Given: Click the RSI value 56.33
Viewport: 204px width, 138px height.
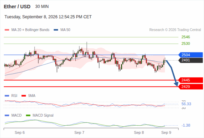Looking at the screenshot, I should [x=186, y=104].
